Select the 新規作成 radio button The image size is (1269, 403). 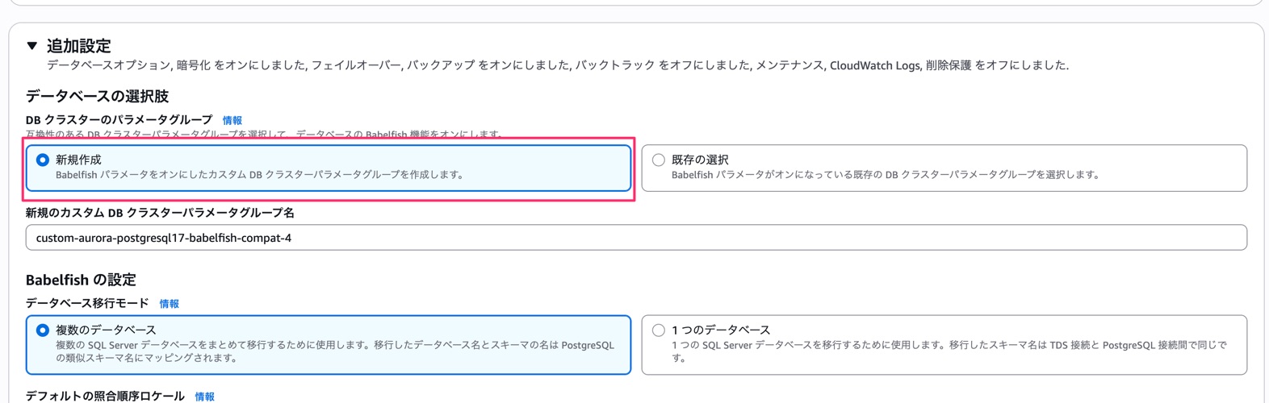coord(43,160)
